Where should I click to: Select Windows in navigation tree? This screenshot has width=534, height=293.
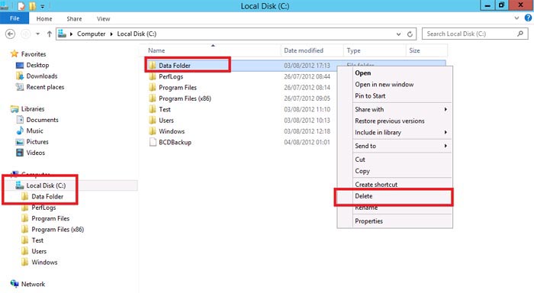[x=44, y=262]
